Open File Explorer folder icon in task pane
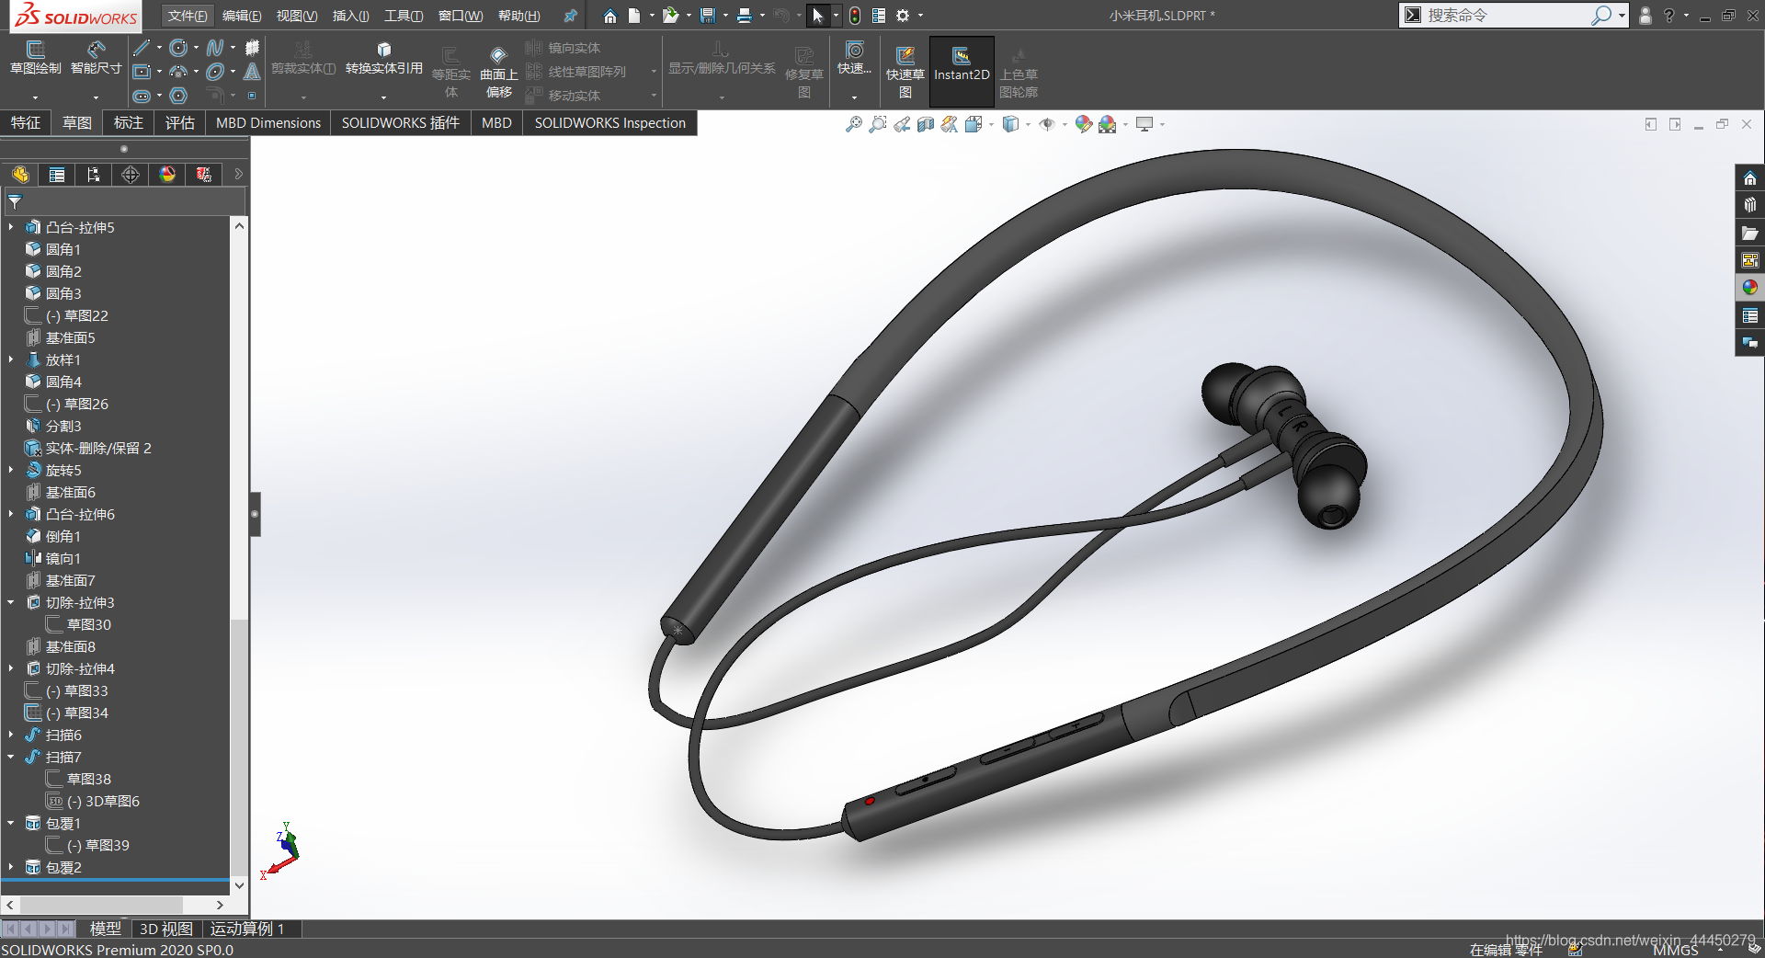The height and width of the screenshot is (958, 1765). [1749, 234]
